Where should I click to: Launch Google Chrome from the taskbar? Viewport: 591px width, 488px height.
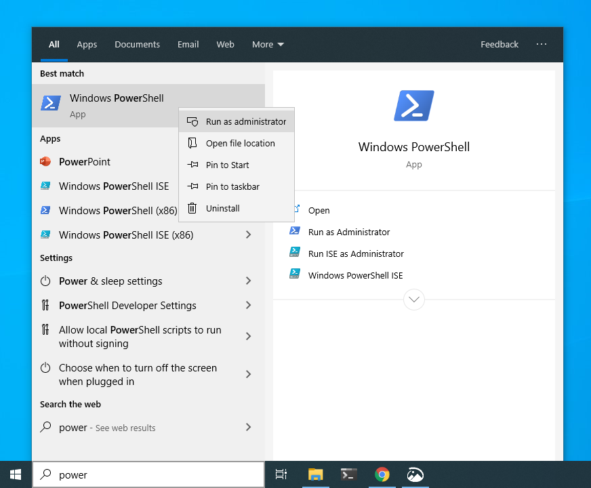[x=382, y=474]
